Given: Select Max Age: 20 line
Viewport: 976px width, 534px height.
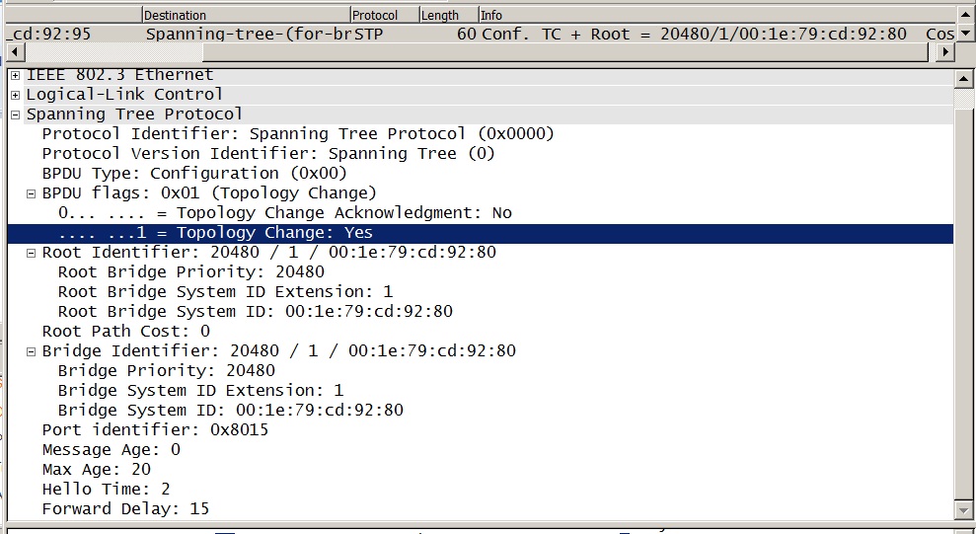Looking at the screenshot, I should point(97,470).
